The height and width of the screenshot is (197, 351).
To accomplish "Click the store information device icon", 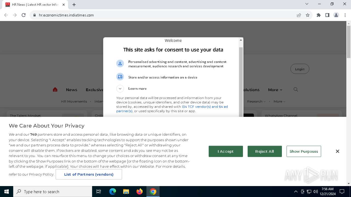I will [x=120, y=77].
